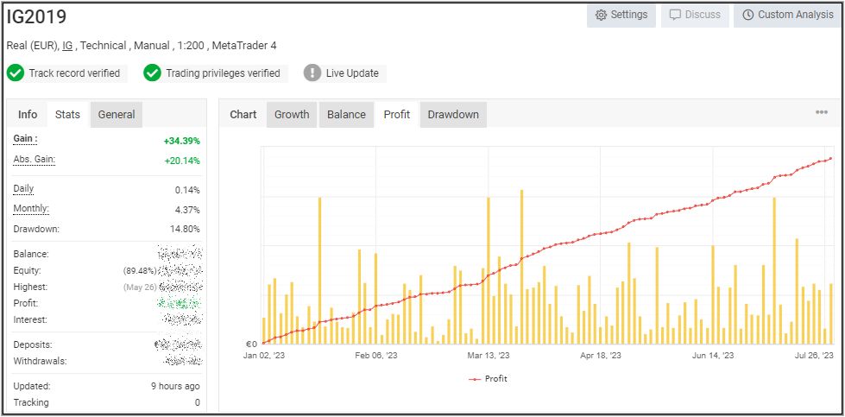Show the Balance chart tab
845x417 pixels.
pyautogui.click(x=346, y=115)
